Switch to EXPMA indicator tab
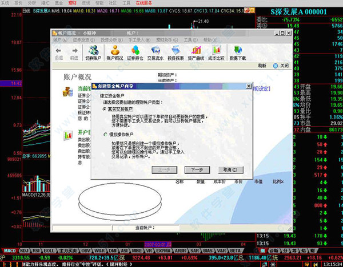Viewport: 343px width, 267px height. (x=163, y=250)
